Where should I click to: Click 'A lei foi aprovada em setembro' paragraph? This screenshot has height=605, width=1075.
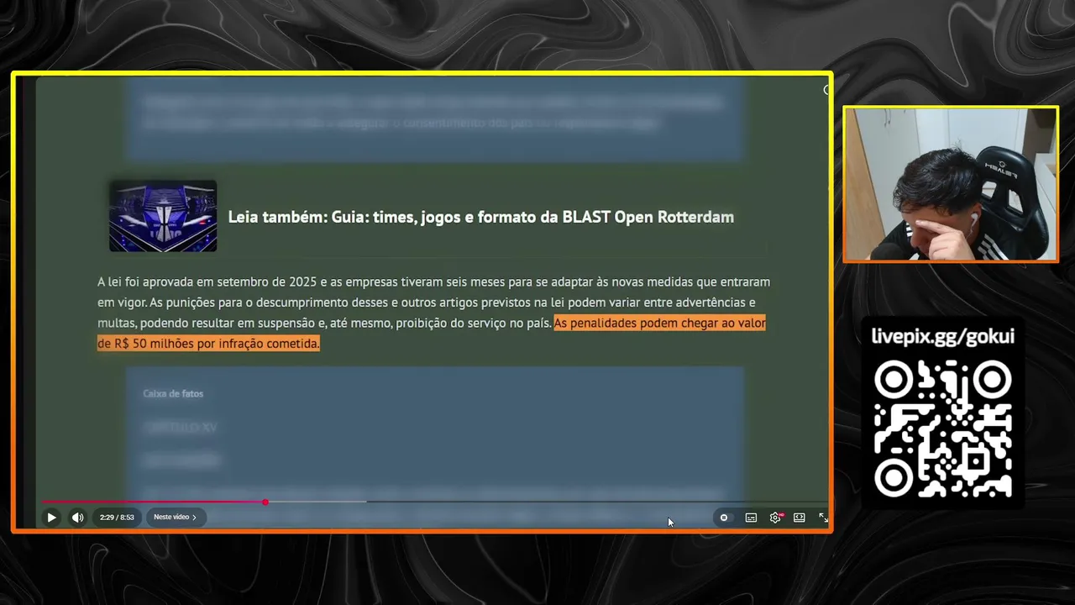click(433, 313)
